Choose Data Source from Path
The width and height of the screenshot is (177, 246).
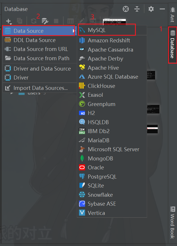(40, 58)
